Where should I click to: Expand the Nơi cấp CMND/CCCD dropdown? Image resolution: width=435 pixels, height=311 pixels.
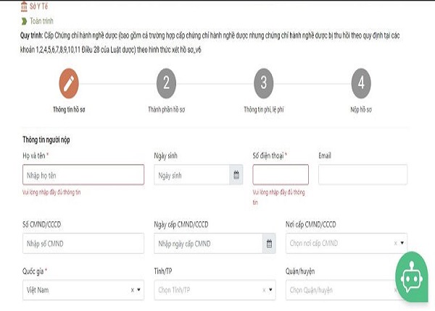(402, 244)
